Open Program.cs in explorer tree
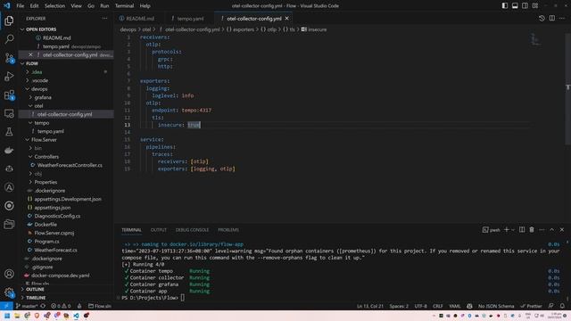 46,242
